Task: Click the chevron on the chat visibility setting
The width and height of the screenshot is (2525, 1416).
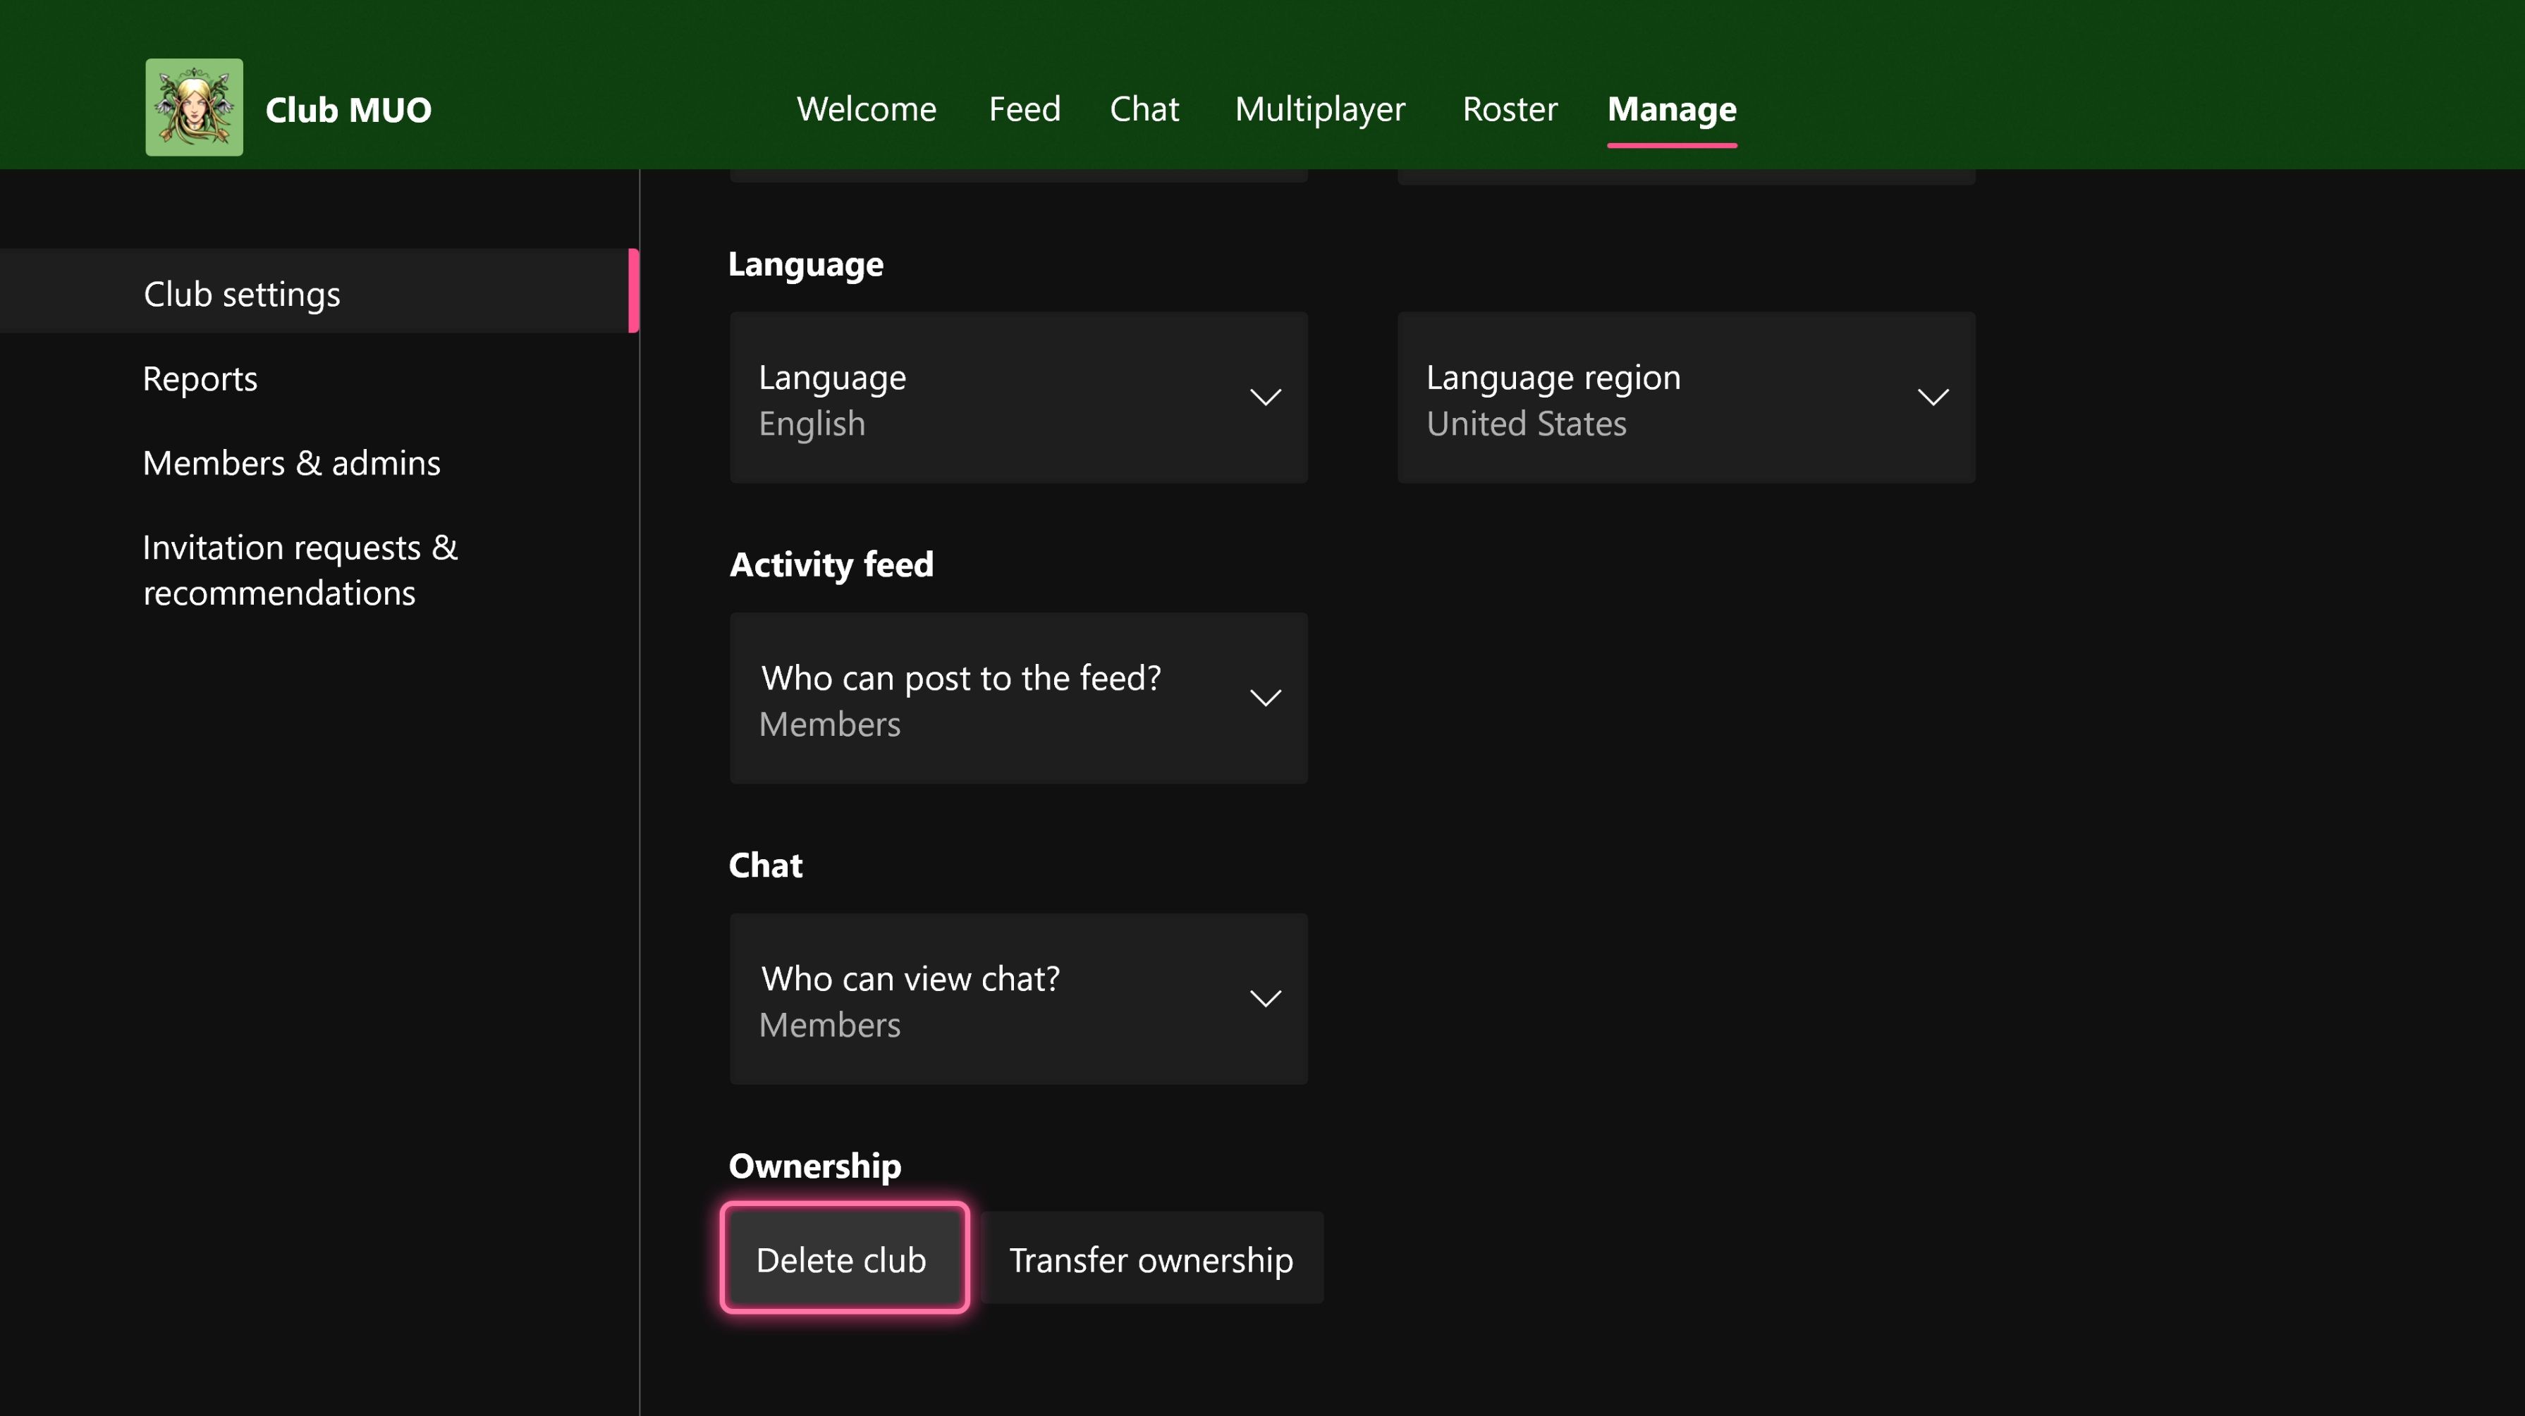Action: (1266, 999)
